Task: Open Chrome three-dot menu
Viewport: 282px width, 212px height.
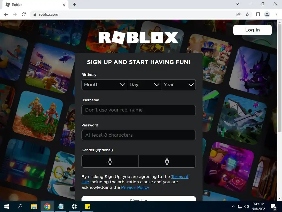Action: [x=276, y=14]
